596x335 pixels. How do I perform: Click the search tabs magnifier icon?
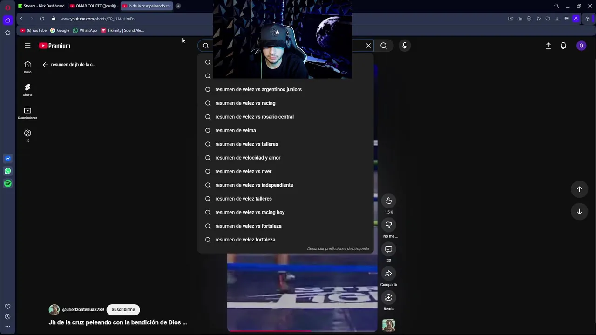pyautogui.click(x=556, y=6)
